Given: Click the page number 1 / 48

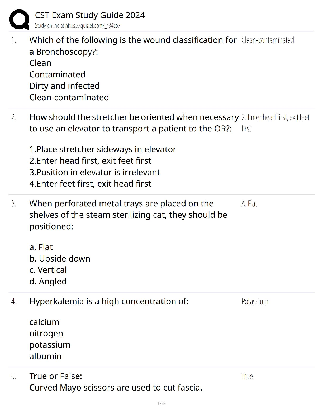Looking at the screenshot, I should click(161, 403).
